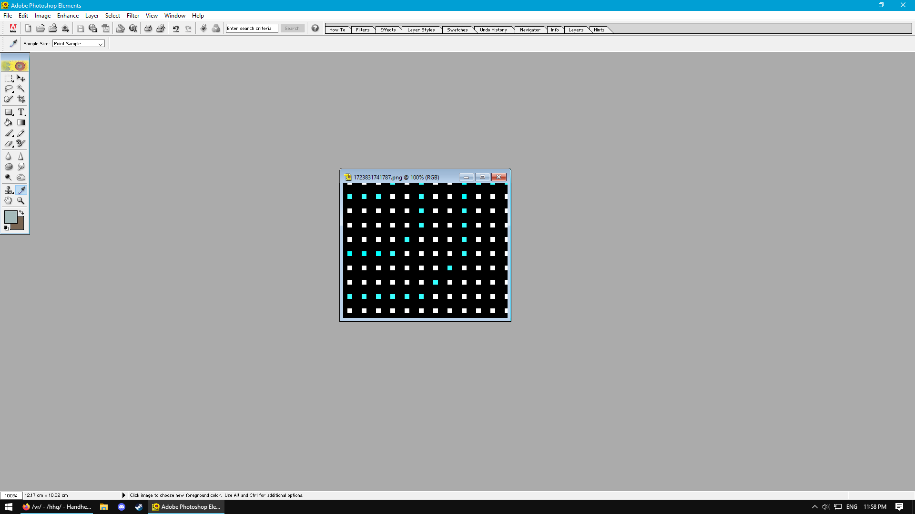Open the Undo History palette tab

pos(493,30)
